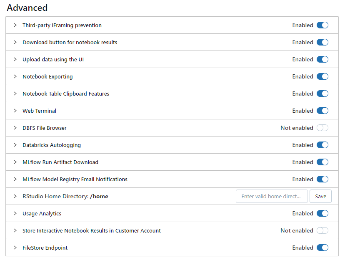345x263 pixels.
Task: Enable the DBFS File Browser
Action: click(322, 128)
